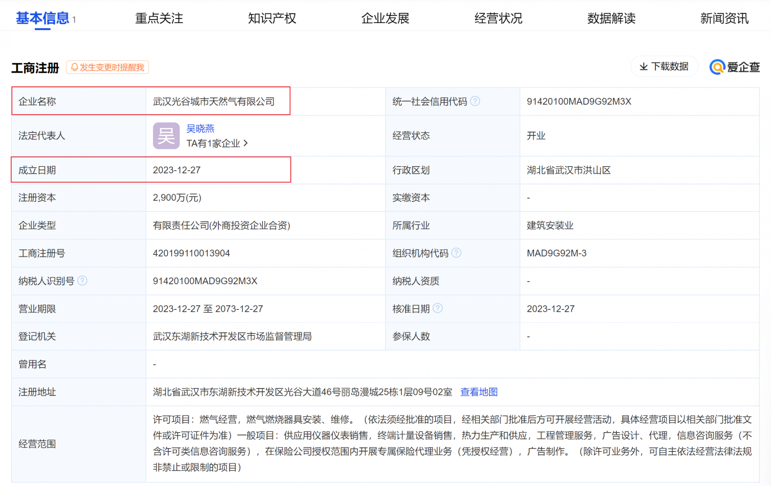Open the 查看地图 map link
Image resolution: width=771 pixels, height=486 pixels.
479,392
